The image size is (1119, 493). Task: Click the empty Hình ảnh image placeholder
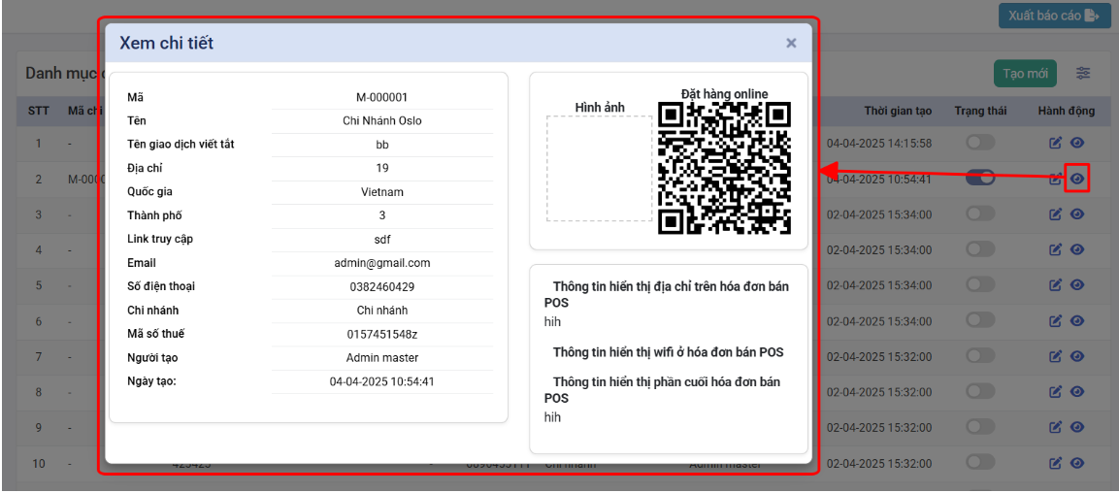[x=599, y=169]
